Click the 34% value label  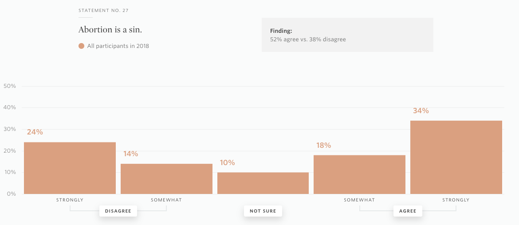(421, 111)
